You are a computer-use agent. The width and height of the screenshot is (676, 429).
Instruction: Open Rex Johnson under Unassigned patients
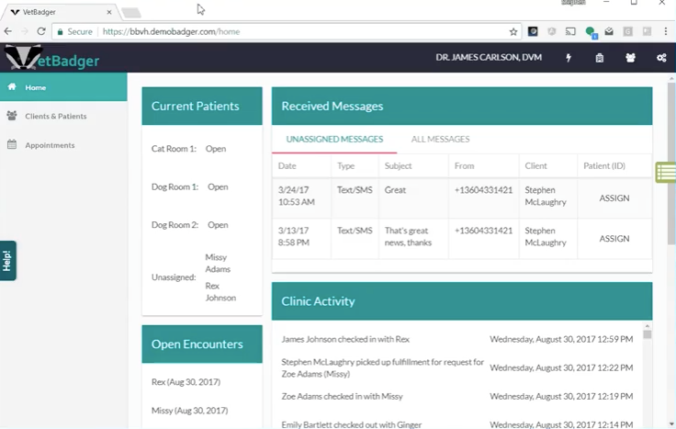(220, 292)
